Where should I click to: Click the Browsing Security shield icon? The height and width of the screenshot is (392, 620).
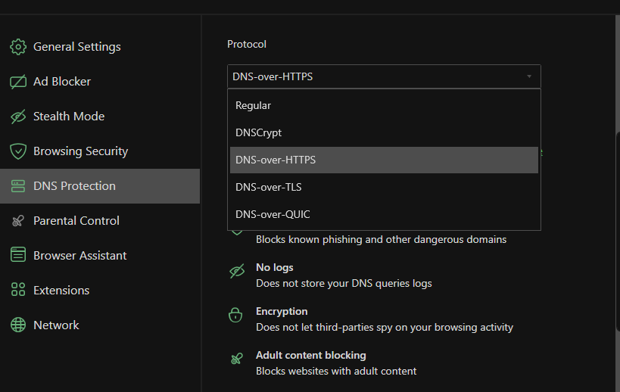(18, 151)
